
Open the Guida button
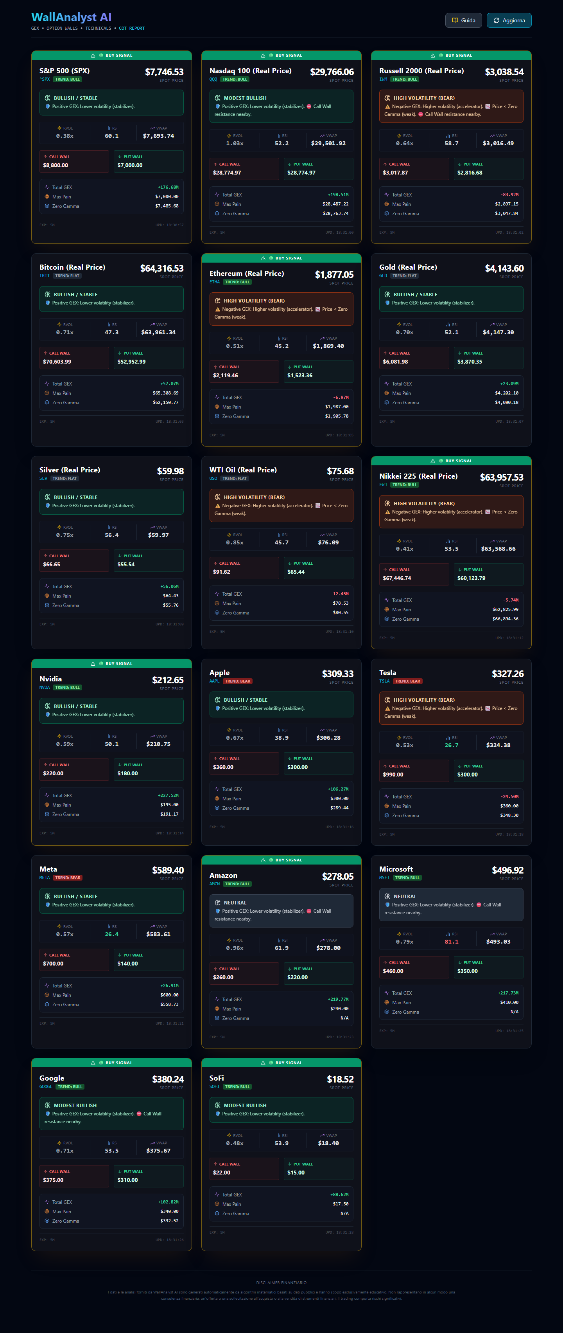coord(463,20)
